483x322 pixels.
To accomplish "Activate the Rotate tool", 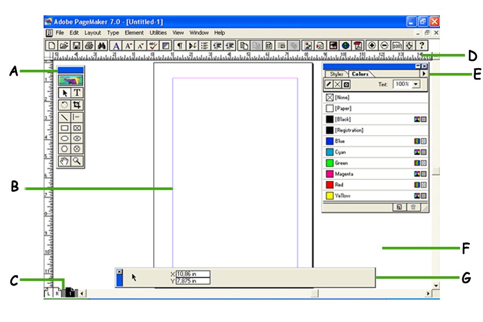I will pyautogui.click(x=65, y=104).
